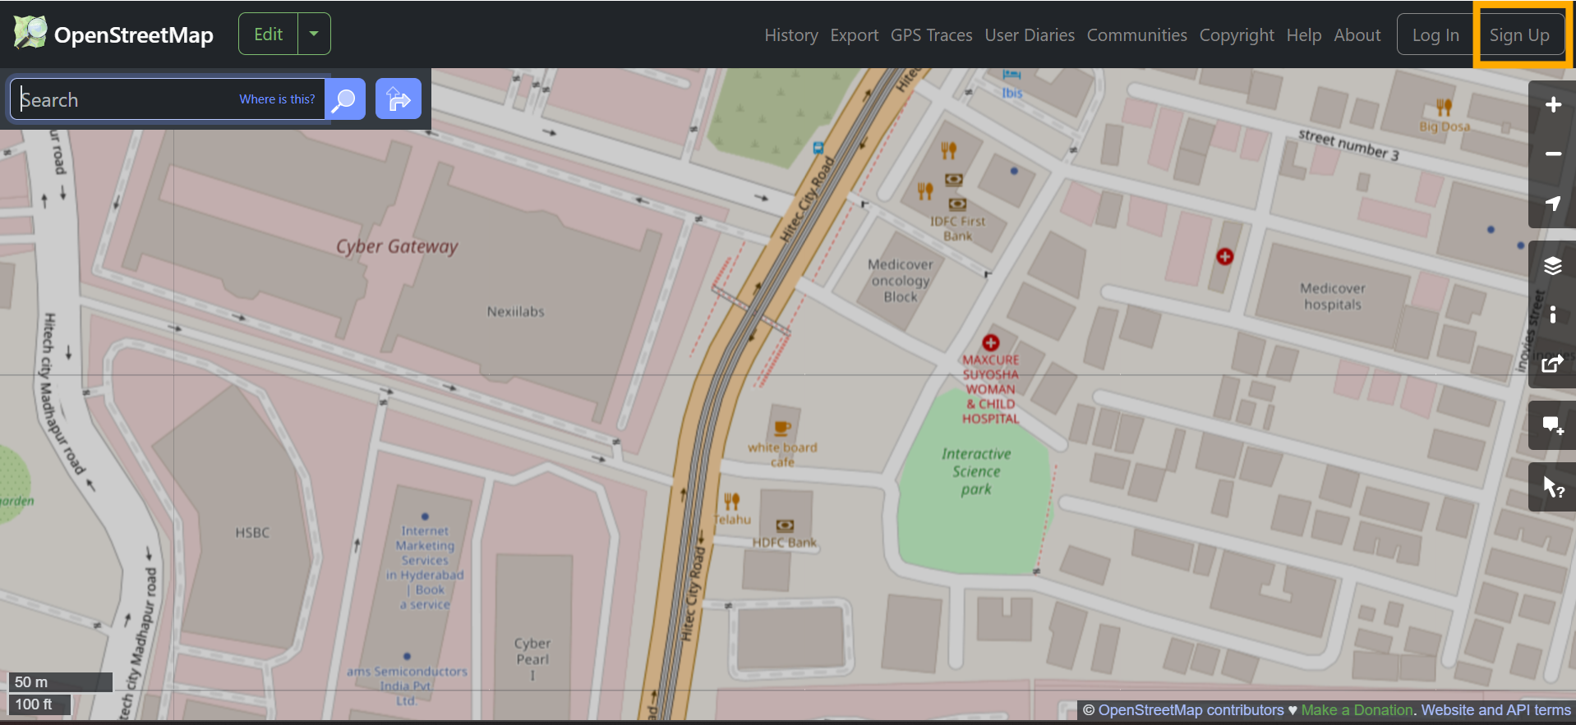Screen dimensions: 1576x725
Task: Expand the Edit dropdown arrow
Action: [x=314, y=34]
